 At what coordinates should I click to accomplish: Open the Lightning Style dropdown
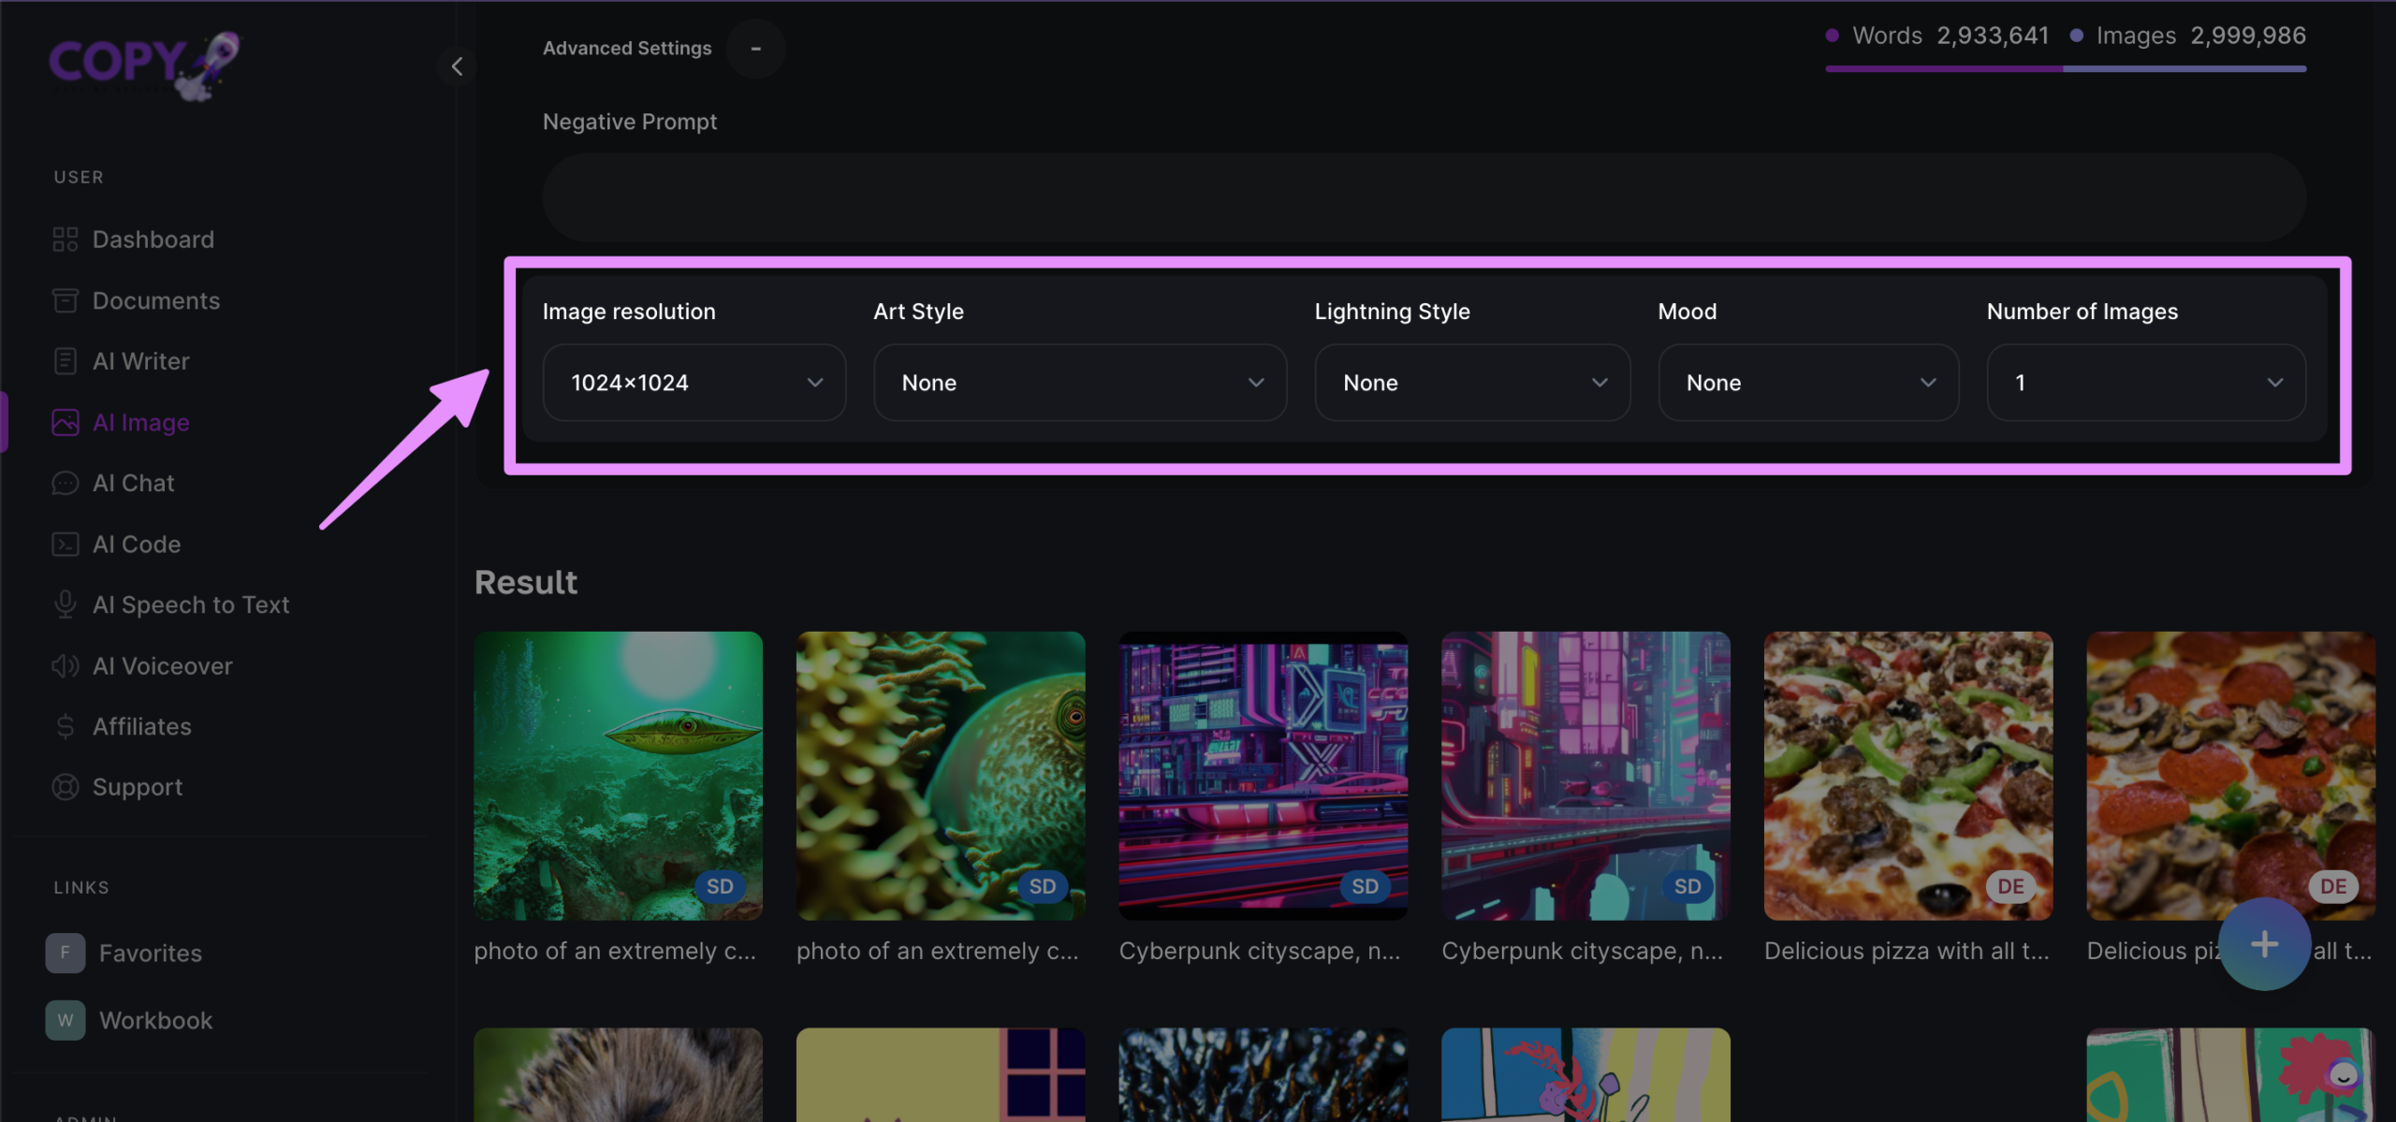coord(1472,383)
